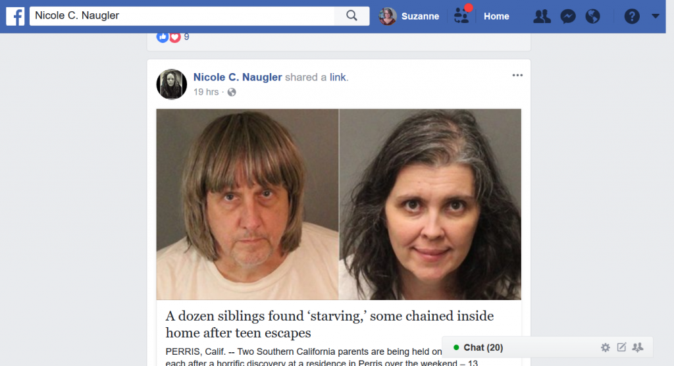
Task: Start new message from chat bar
Action: pos(621,347)
